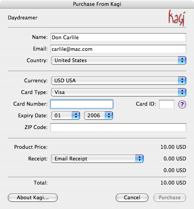Click the Purchase From Kagi title bar

97,4
